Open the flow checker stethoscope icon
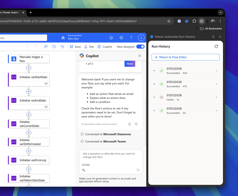238x196 pixels. click(62, 47)
